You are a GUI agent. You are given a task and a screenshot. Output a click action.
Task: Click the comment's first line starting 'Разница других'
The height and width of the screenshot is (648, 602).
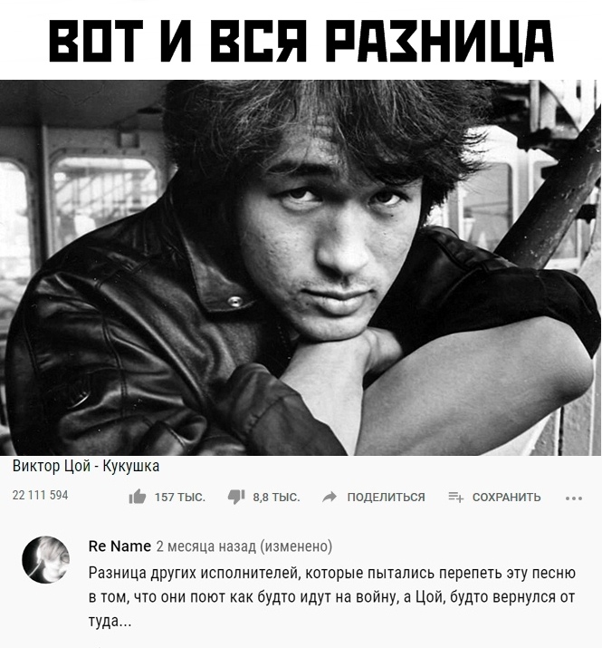pos(332,573)
